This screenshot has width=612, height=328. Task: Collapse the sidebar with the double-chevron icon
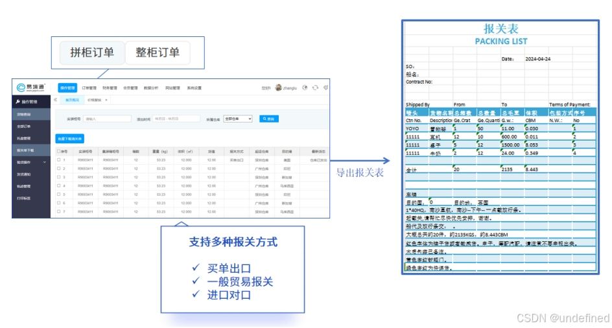55,100
